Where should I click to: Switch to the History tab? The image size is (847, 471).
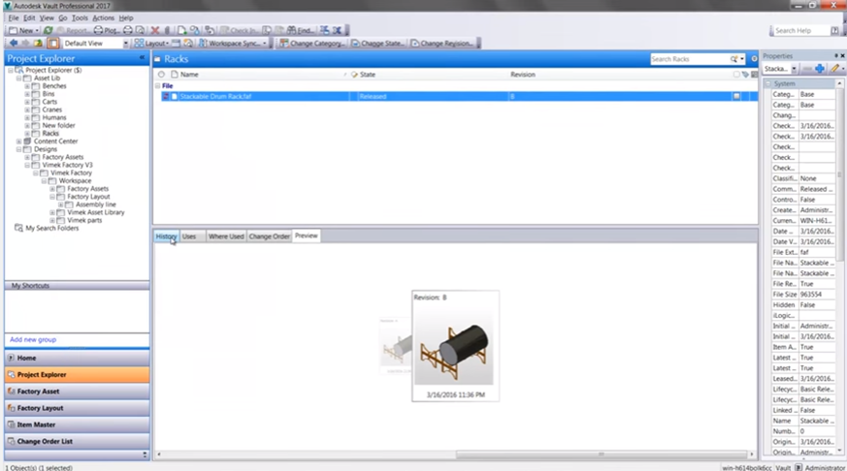tap(166, 236)
